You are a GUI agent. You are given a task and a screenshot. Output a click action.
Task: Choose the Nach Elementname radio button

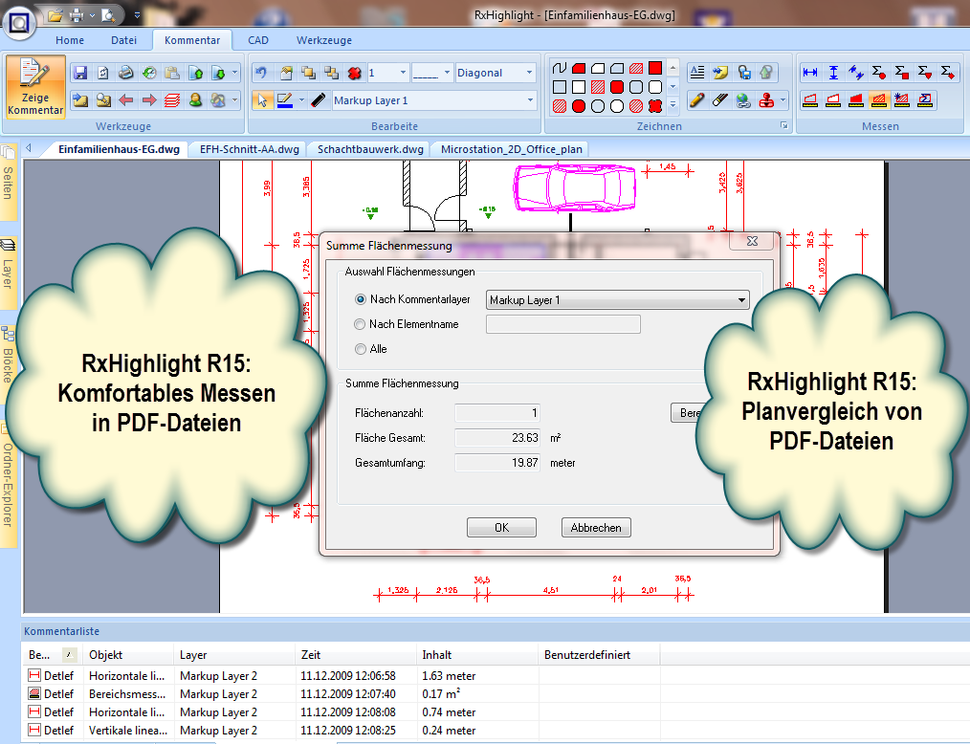[x=361, y=324]
